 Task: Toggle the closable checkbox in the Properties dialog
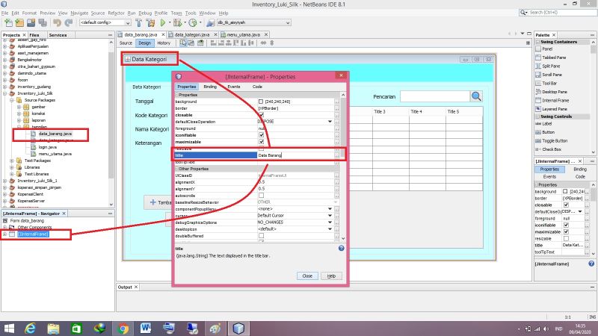[261, 115]
